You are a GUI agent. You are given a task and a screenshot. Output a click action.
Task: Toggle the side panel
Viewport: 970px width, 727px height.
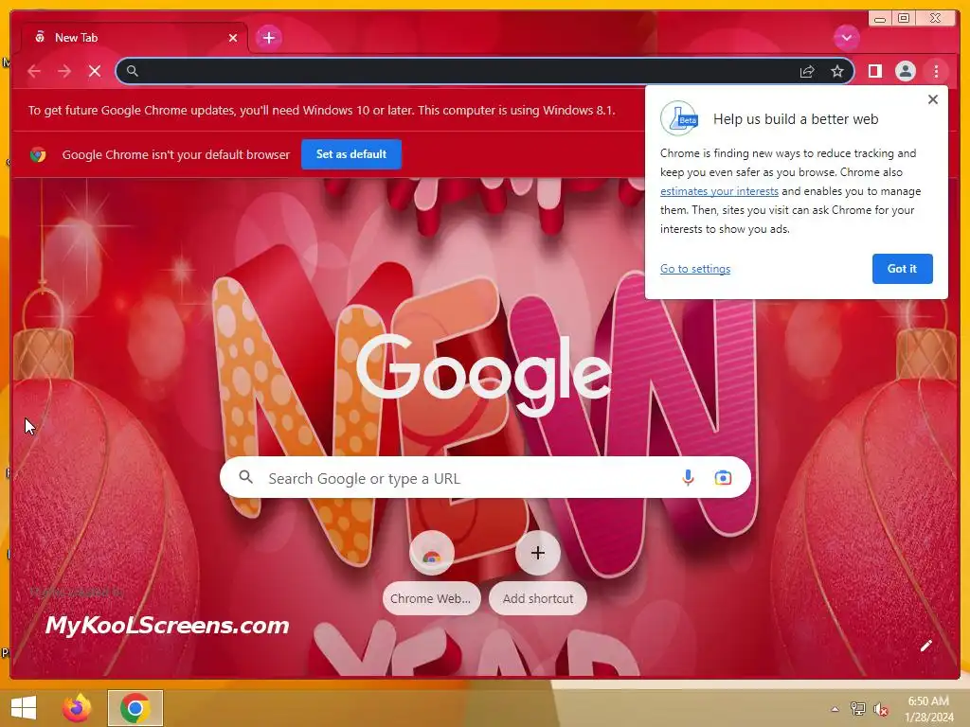pos(874,71)
